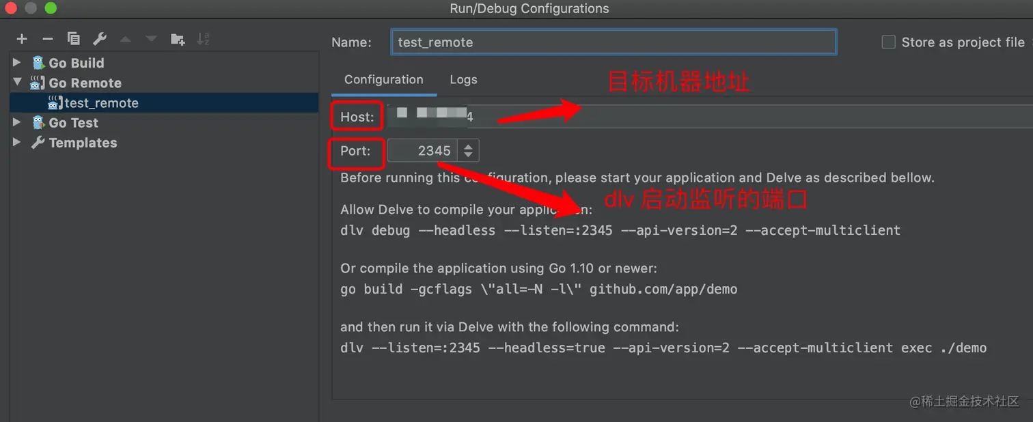This screenshot has width=1033, height=422.
Task: Add a new configuration with the plus icon
Action: [x=22, y=39]
